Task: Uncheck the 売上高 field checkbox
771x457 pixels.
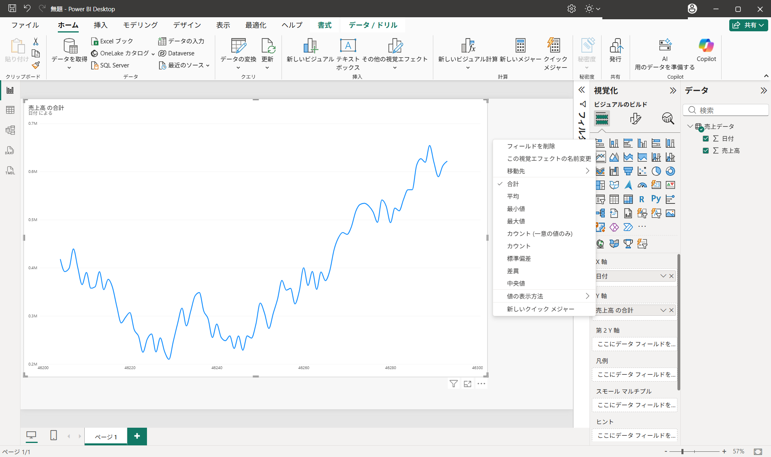Action: coord(706,150)
